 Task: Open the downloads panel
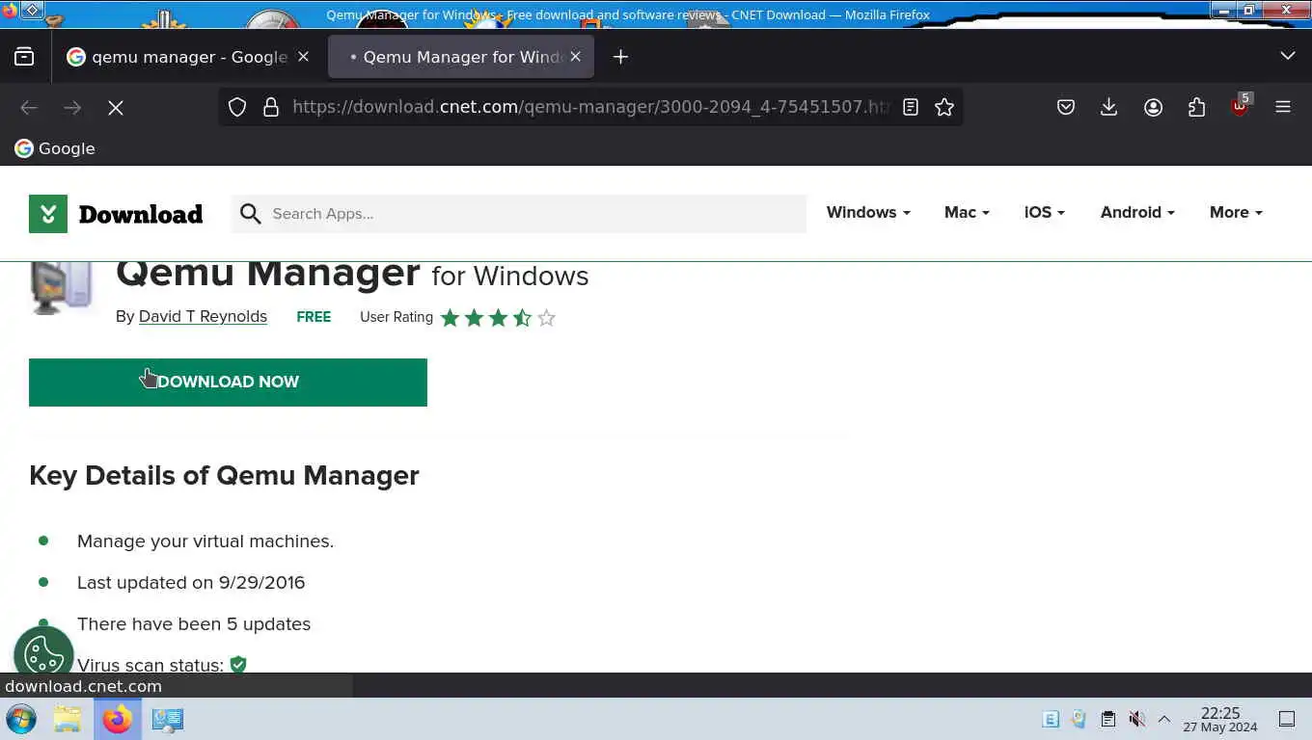tap(1109, 107)
